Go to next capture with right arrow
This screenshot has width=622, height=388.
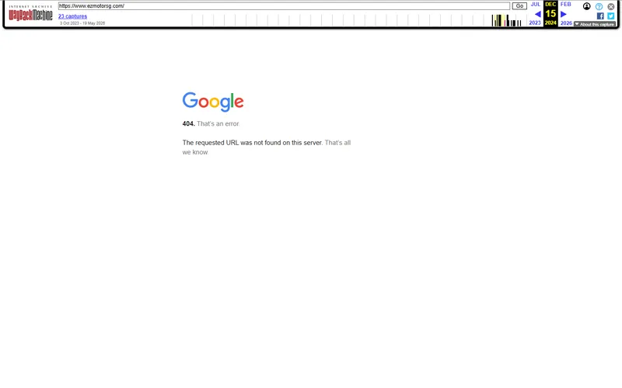point(563,14)
